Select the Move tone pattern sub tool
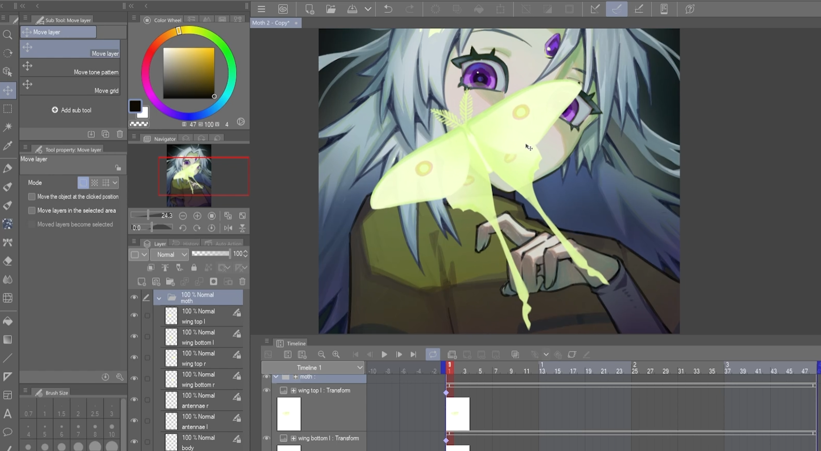Screen dimensions: 821x451 [70, 68]
